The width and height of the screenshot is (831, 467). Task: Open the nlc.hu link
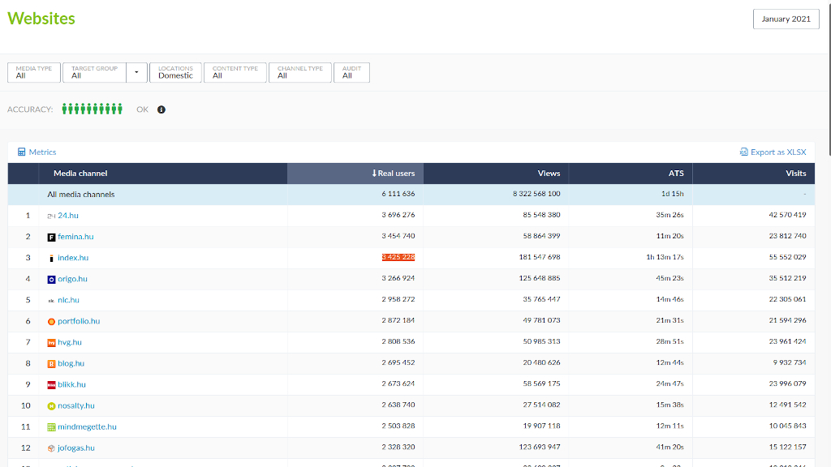click(68, 300)
